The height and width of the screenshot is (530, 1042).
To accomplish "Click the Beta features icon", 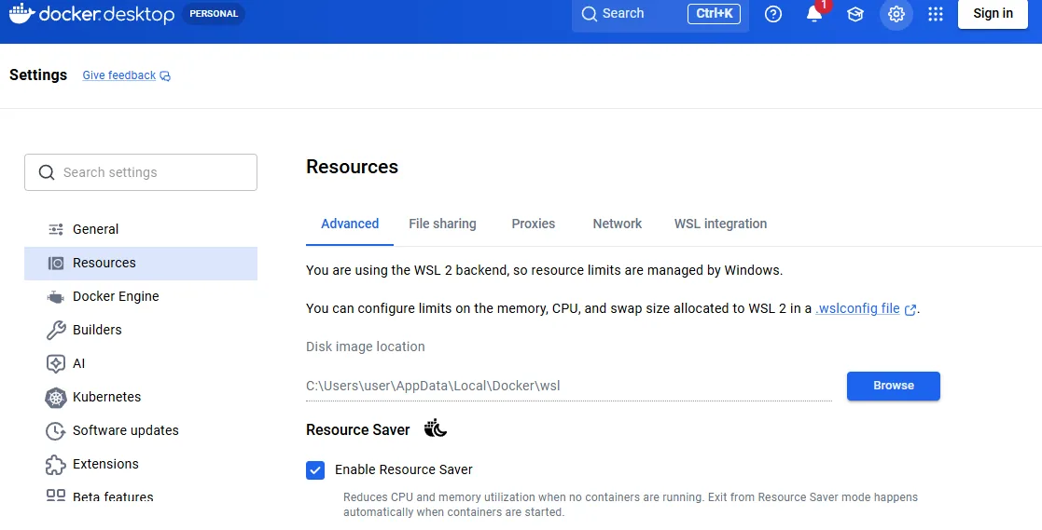I will [x=56, y=495].
